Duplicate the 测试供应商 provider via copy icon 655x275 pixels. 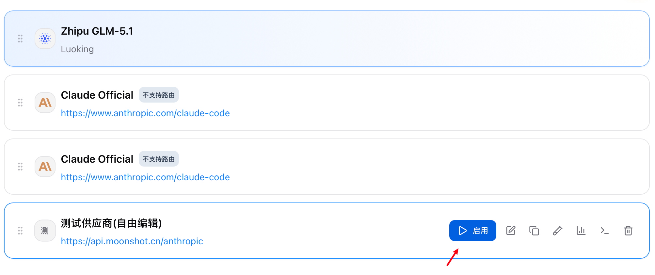point(534,231)
